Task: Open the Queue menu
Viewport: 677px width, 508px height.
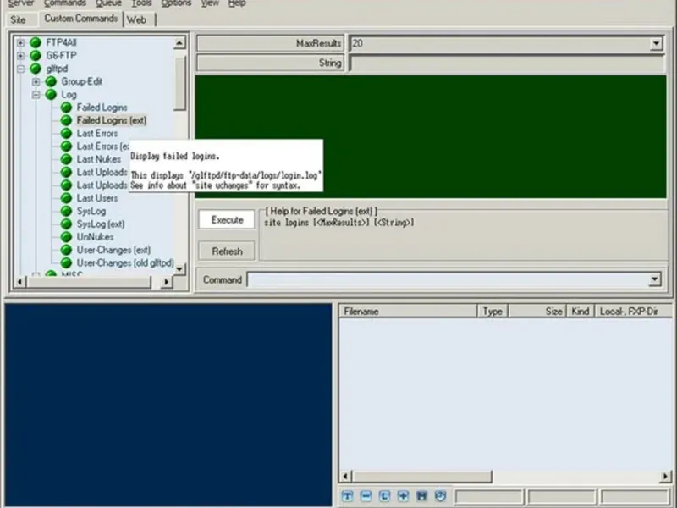Action: [108, 3]
